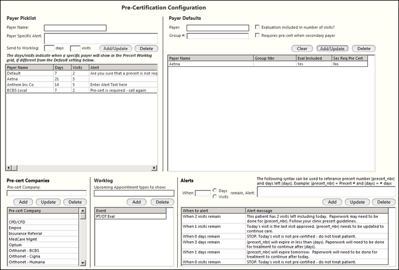Select Aetna row in Payer Defaults grid

pos(268,64)
